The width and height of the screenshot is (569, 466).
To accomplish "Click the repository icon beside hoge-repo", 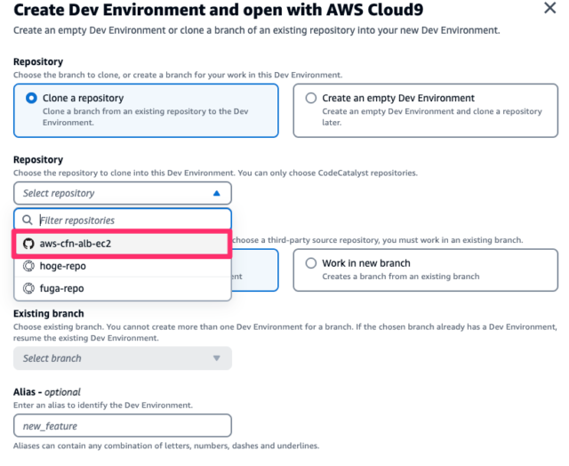I will [x=28, y=266].
